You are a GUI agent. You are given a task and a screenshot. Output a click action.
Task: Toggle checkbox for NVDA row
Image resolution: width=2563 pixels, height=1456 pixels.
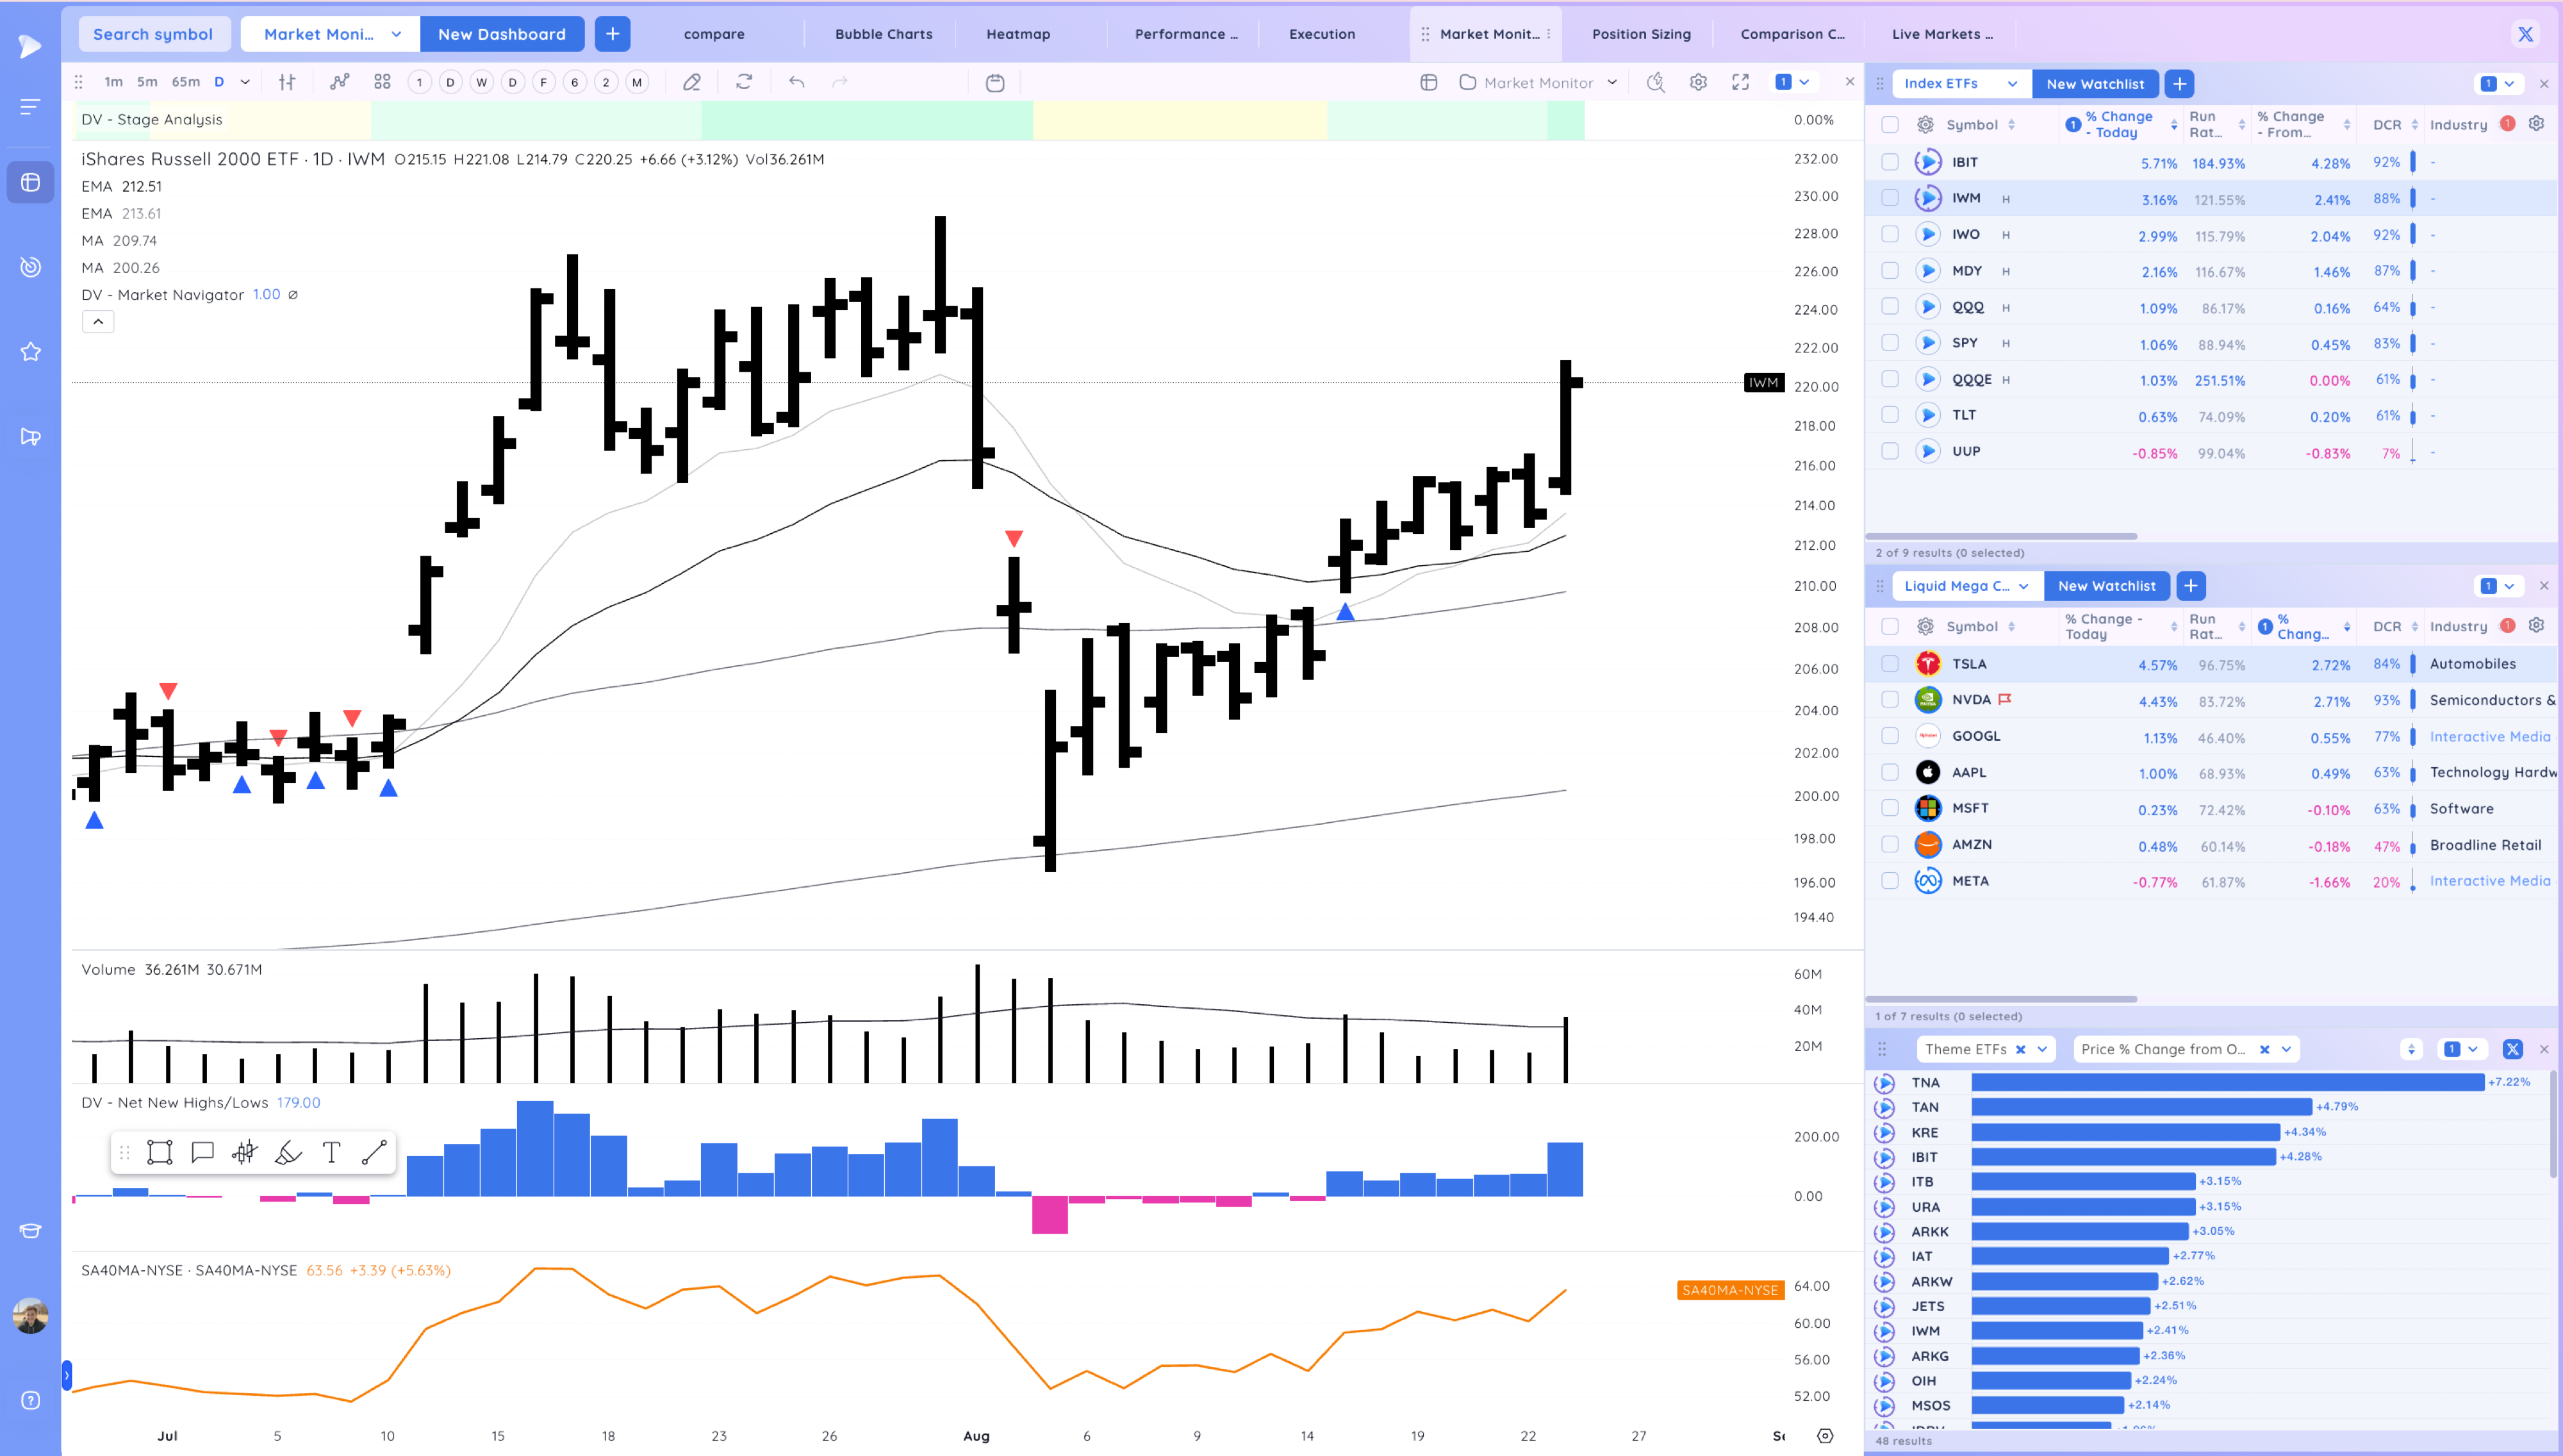[1890, 700]
